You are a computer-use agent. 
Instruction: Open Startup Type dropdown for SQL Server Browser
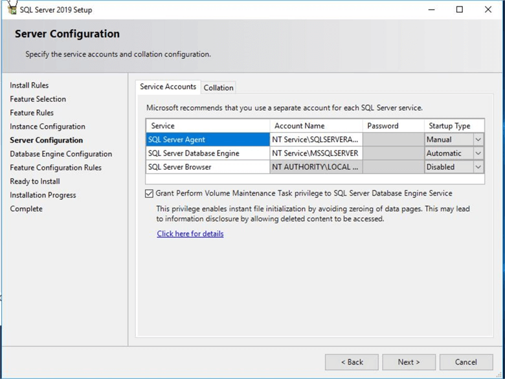(478, 167)
